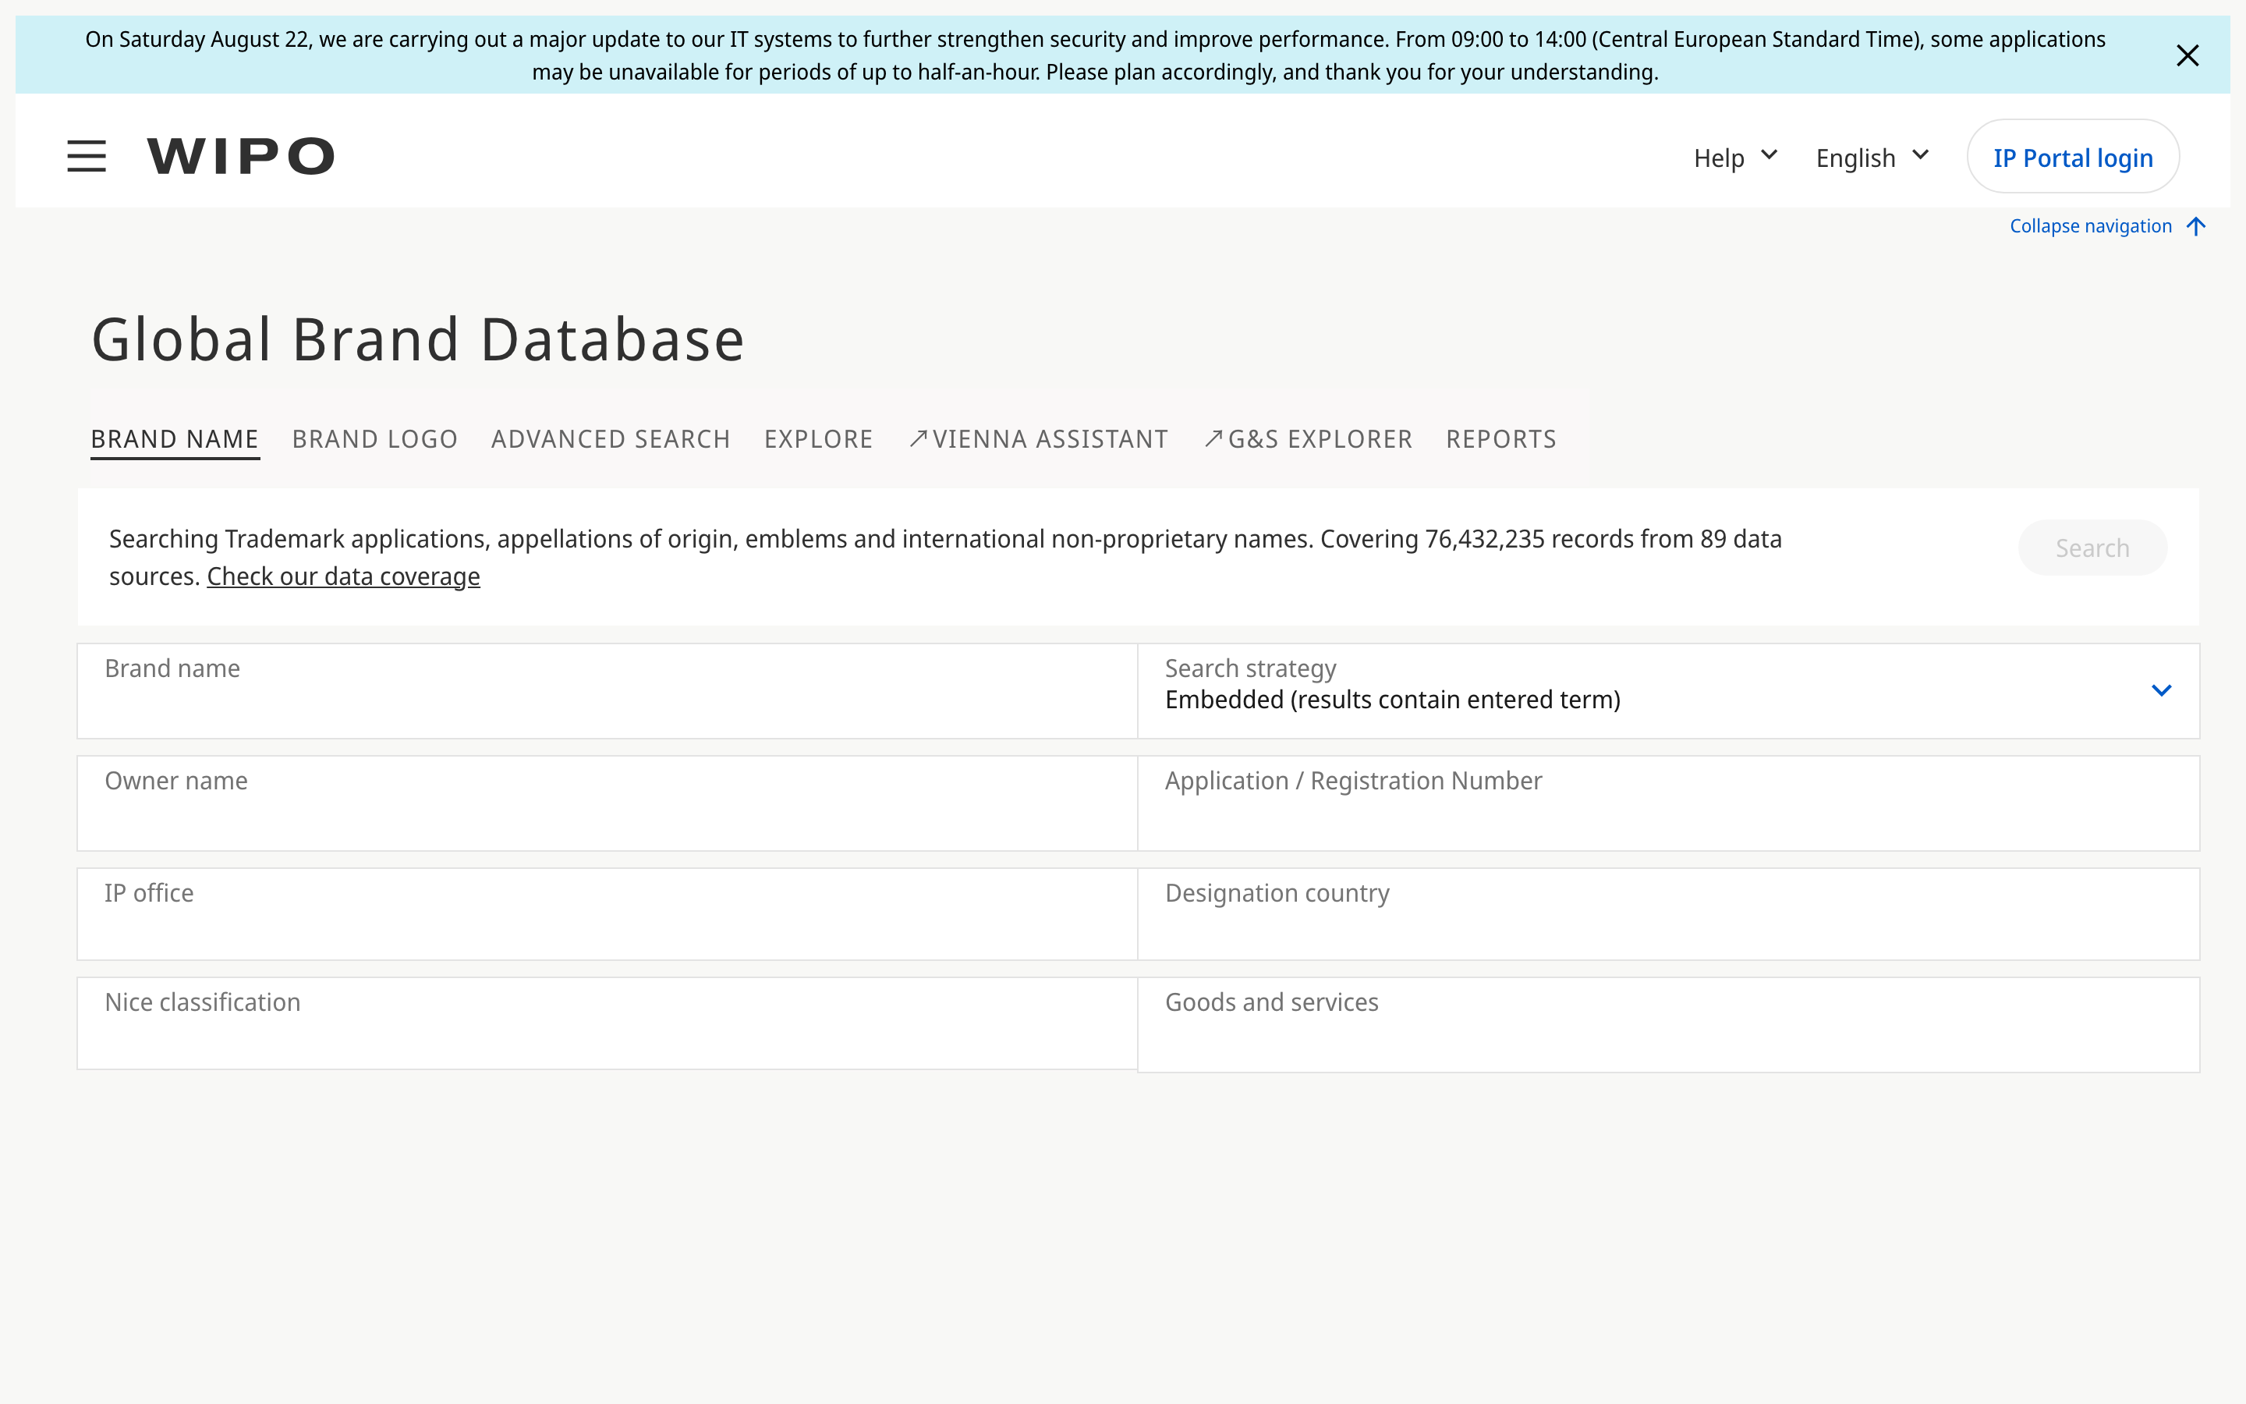Image resolution: width=2246 pixels, height=1404 pixels.
Task: Click Collapse navigation link
Action: 2106,226
